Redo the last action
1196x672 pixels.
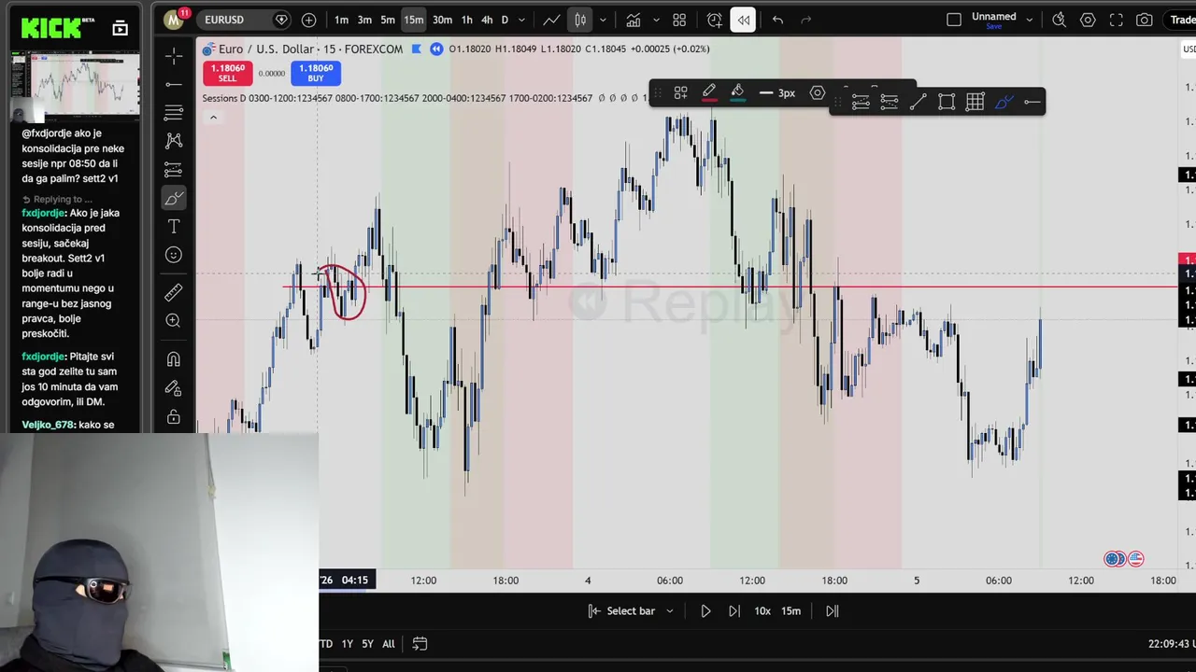click(x=806, y=20)
